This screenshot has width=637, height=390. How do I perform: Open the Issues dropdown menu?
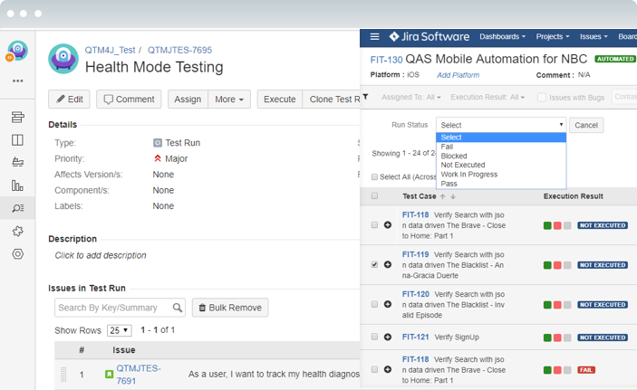(594, 36)
